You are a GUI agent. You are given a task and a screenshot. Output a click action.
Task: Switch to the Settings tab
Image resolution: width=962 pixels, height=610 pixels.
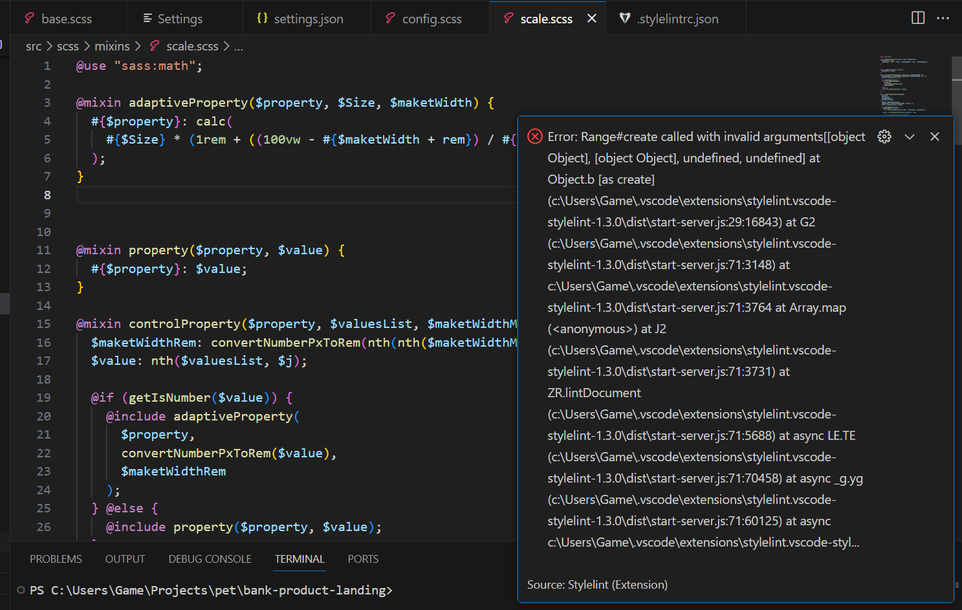pyautogui.click(x=180, y=19)
